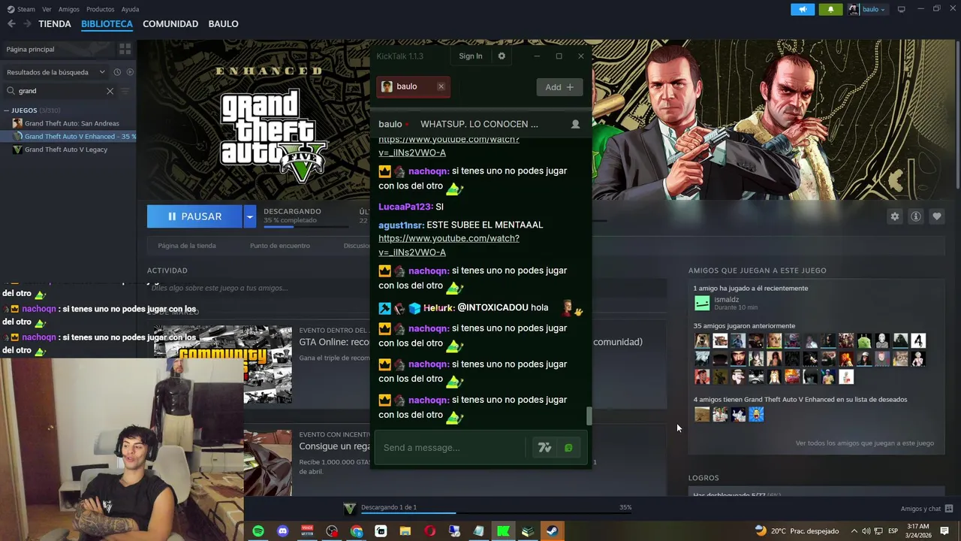Open game info circle icon
The image size is (961, 541).
(x=915, y=216)
